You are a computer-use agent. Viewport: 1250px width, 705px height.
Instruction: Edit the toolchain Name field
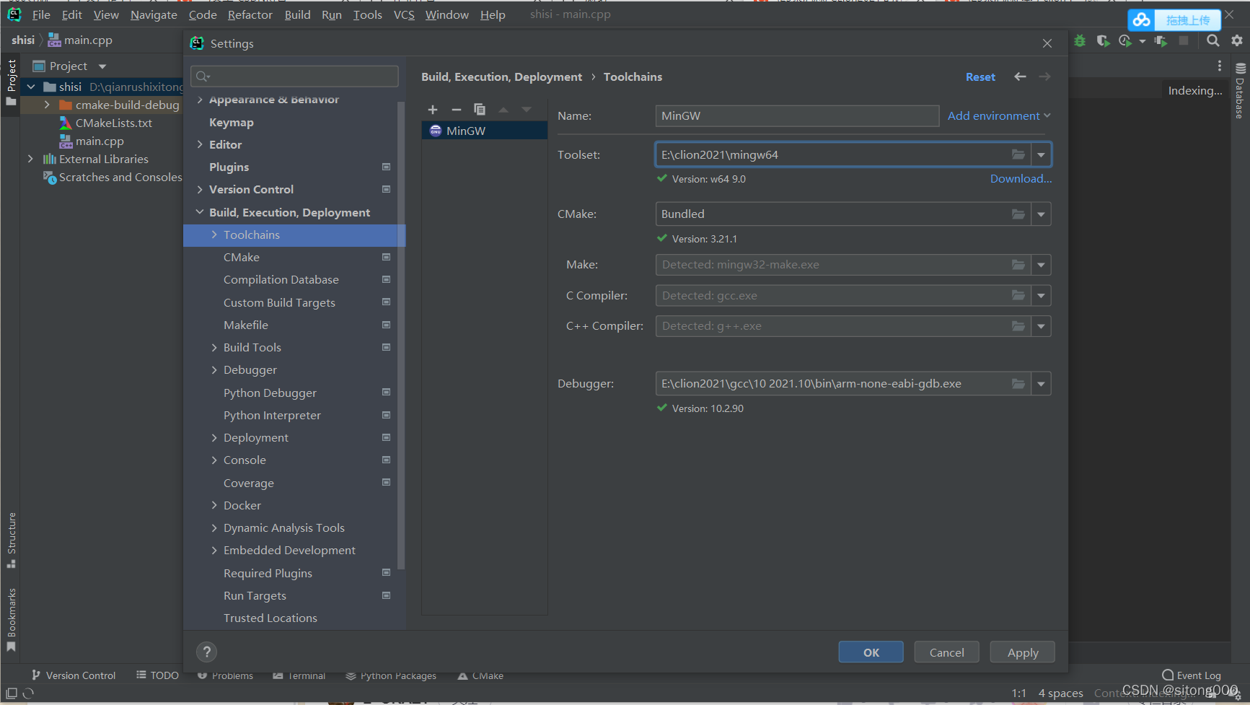pyautogui.click(x=797, y=115)
